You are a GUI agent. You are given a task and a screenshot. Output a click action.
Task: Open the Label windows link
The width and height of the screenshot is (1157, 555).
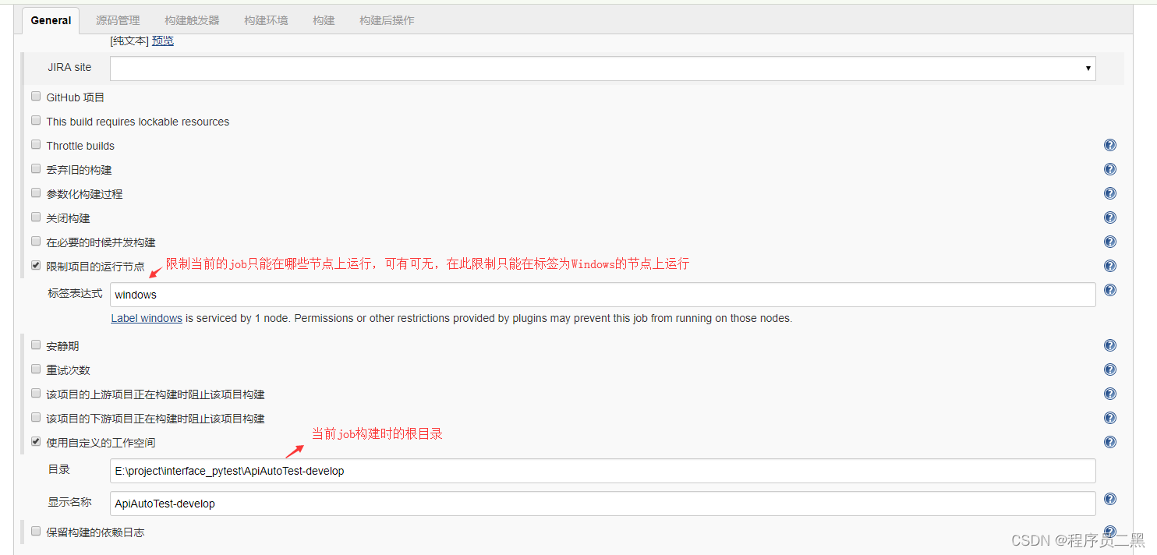[147, 318]
